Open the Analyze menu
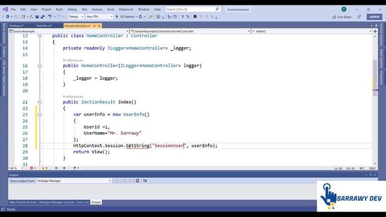Screen dimensions: 386x217 coord(97,10)
